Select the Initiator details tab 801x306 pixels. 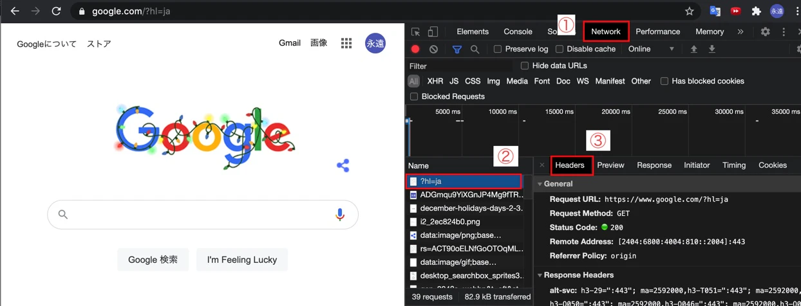point(697,165)
